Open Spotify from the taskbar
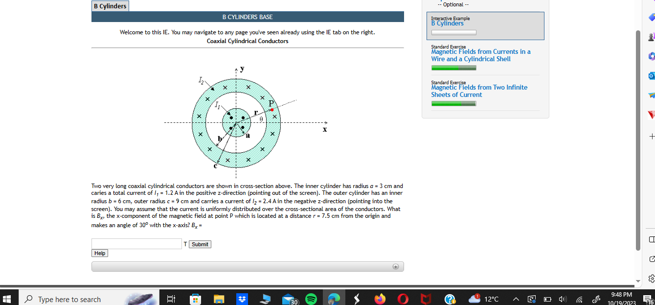This screenshot has width=655, height=305. coord(311,299)
